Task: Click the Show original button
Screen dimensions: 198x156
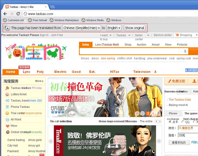Action: (135, 28)
